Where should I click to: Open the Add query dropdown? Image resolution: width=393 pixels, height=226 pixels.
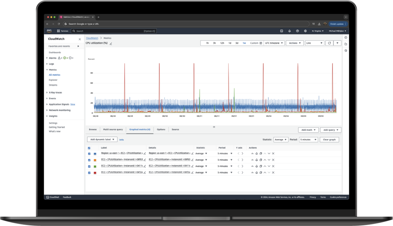tap(331, 130)
